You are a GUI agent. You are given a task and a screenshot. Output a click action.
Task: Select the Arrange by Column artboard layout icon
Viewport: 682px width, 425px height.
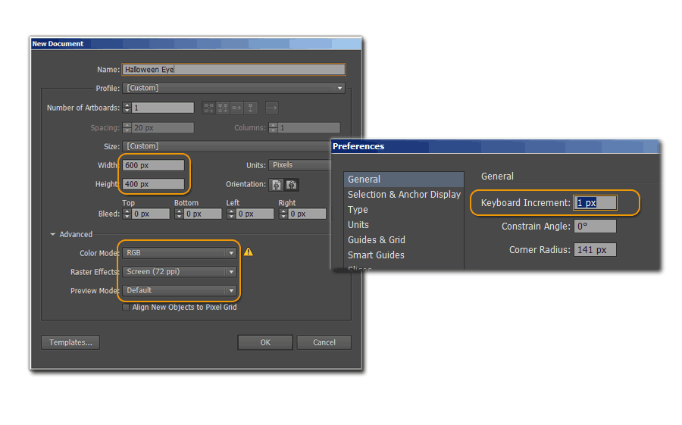pos(251,108)
